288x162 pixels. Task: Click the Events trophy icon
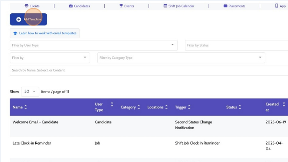tap(121, 6)
